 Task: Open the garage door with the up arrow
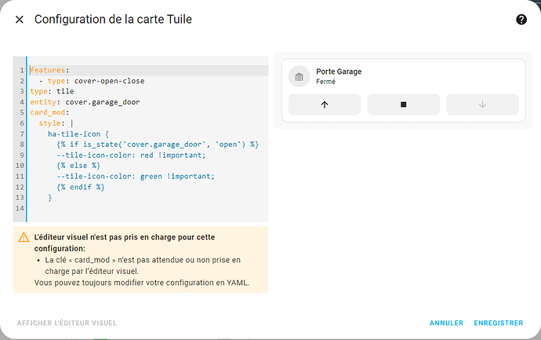coord(325,104)
